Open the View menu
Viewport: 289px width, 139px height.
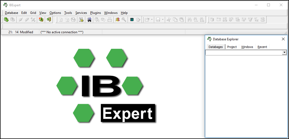pos(43,13)
